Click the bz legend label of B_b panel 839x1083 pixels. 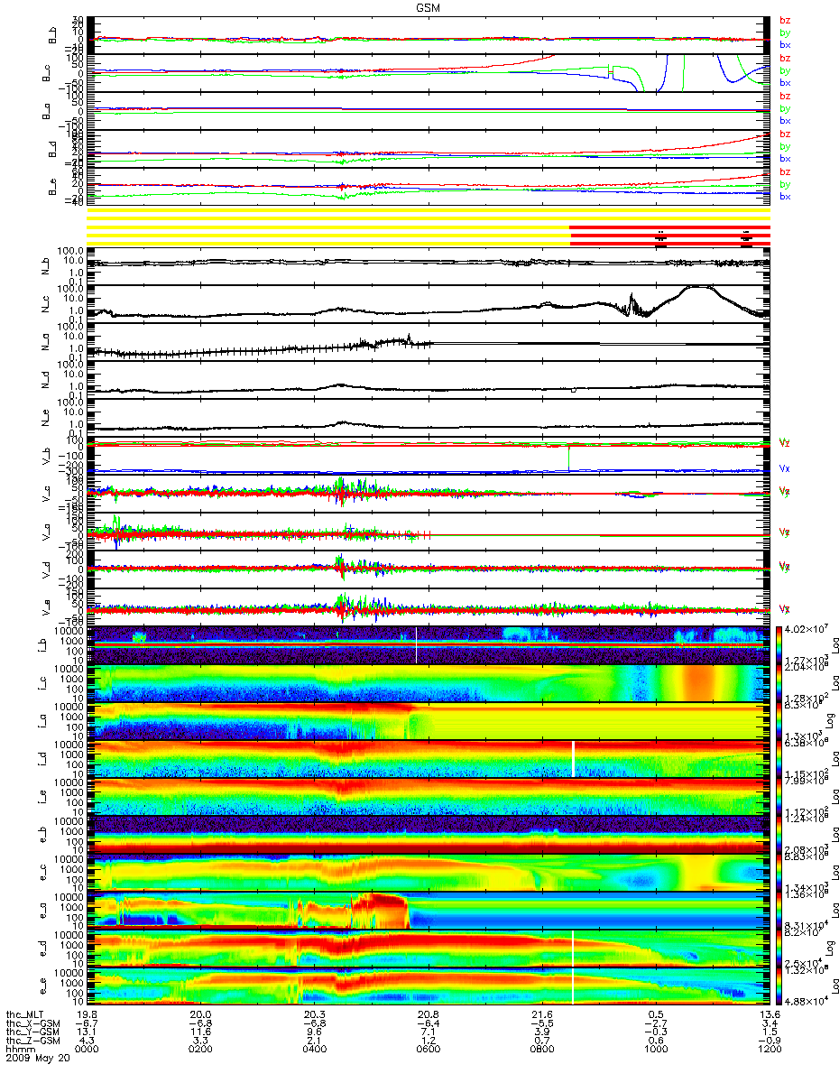pos(785,20)
